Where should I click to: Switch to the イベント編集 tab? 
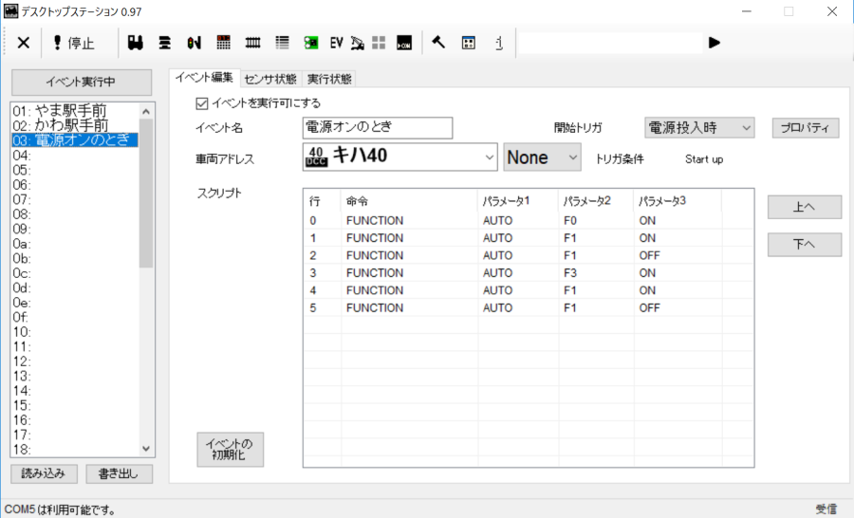coord(204,78)
